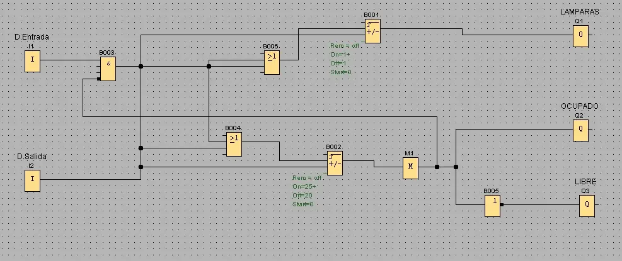This screenshot has height=261, width=622.
Task: Click the Q1 output block LAMPARAS
Action: (580, 36)
